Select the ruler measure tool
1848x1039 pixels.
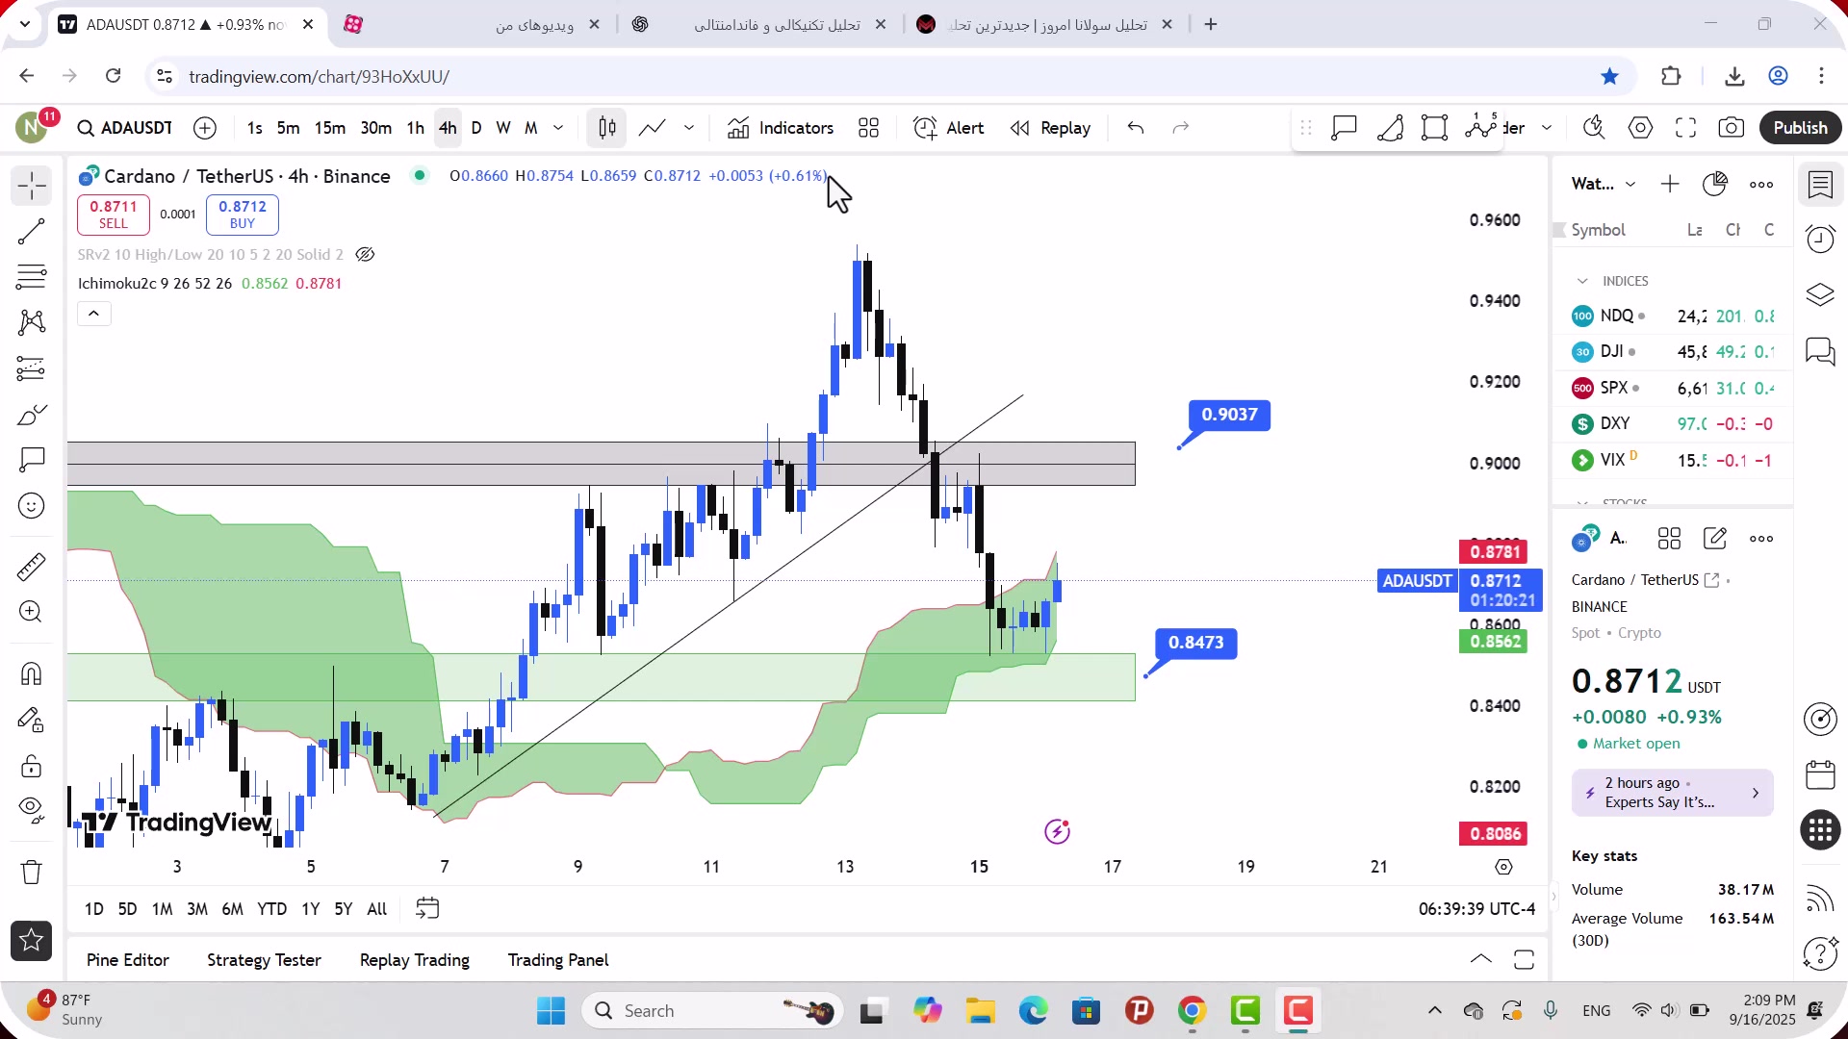click(32, 567)
